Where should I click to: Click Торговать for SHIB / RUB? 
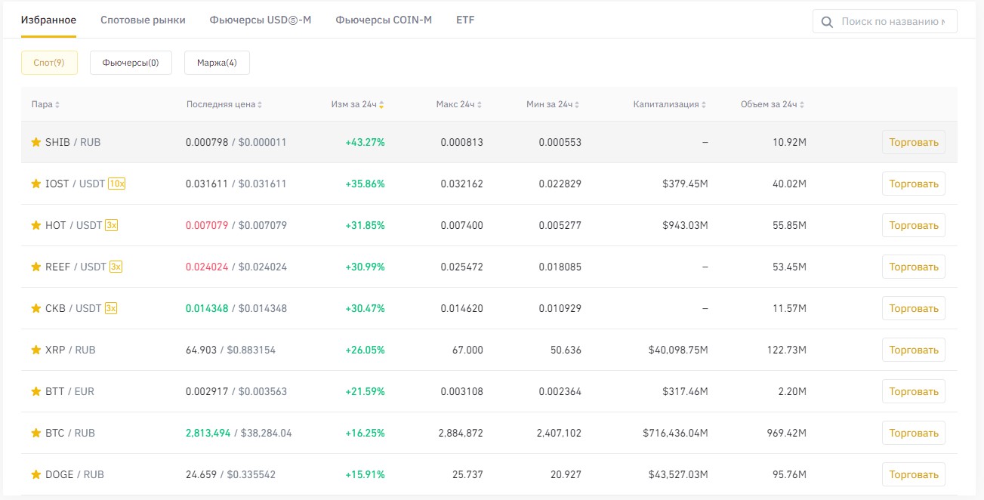pos(914,142)
